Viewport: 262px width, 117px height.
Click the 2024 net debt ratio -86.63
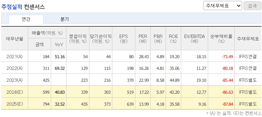(227, 92)
